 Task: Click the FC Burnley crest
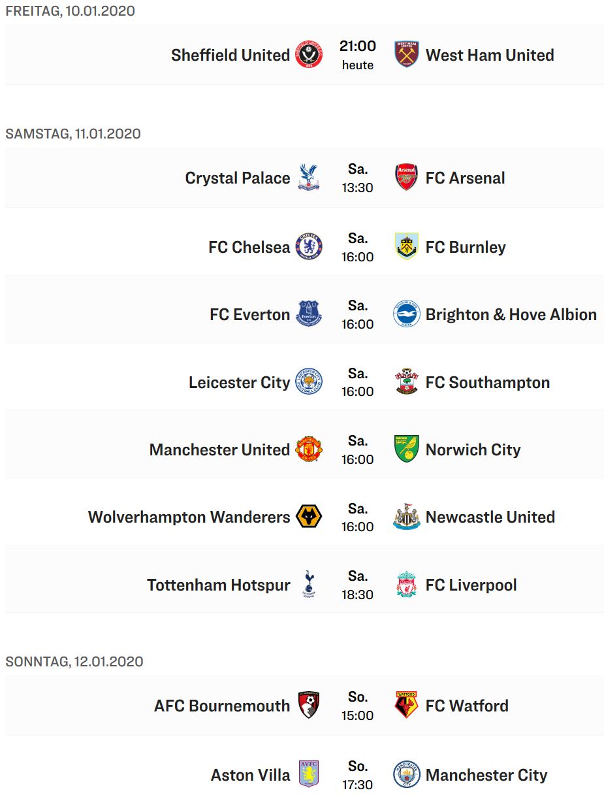[x=406, y=247]
